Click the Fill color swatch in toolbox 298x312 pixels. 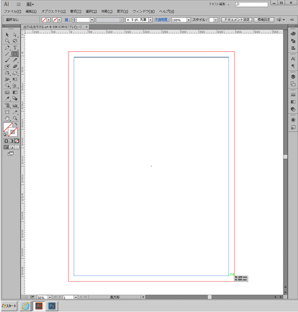click(8, 127)
